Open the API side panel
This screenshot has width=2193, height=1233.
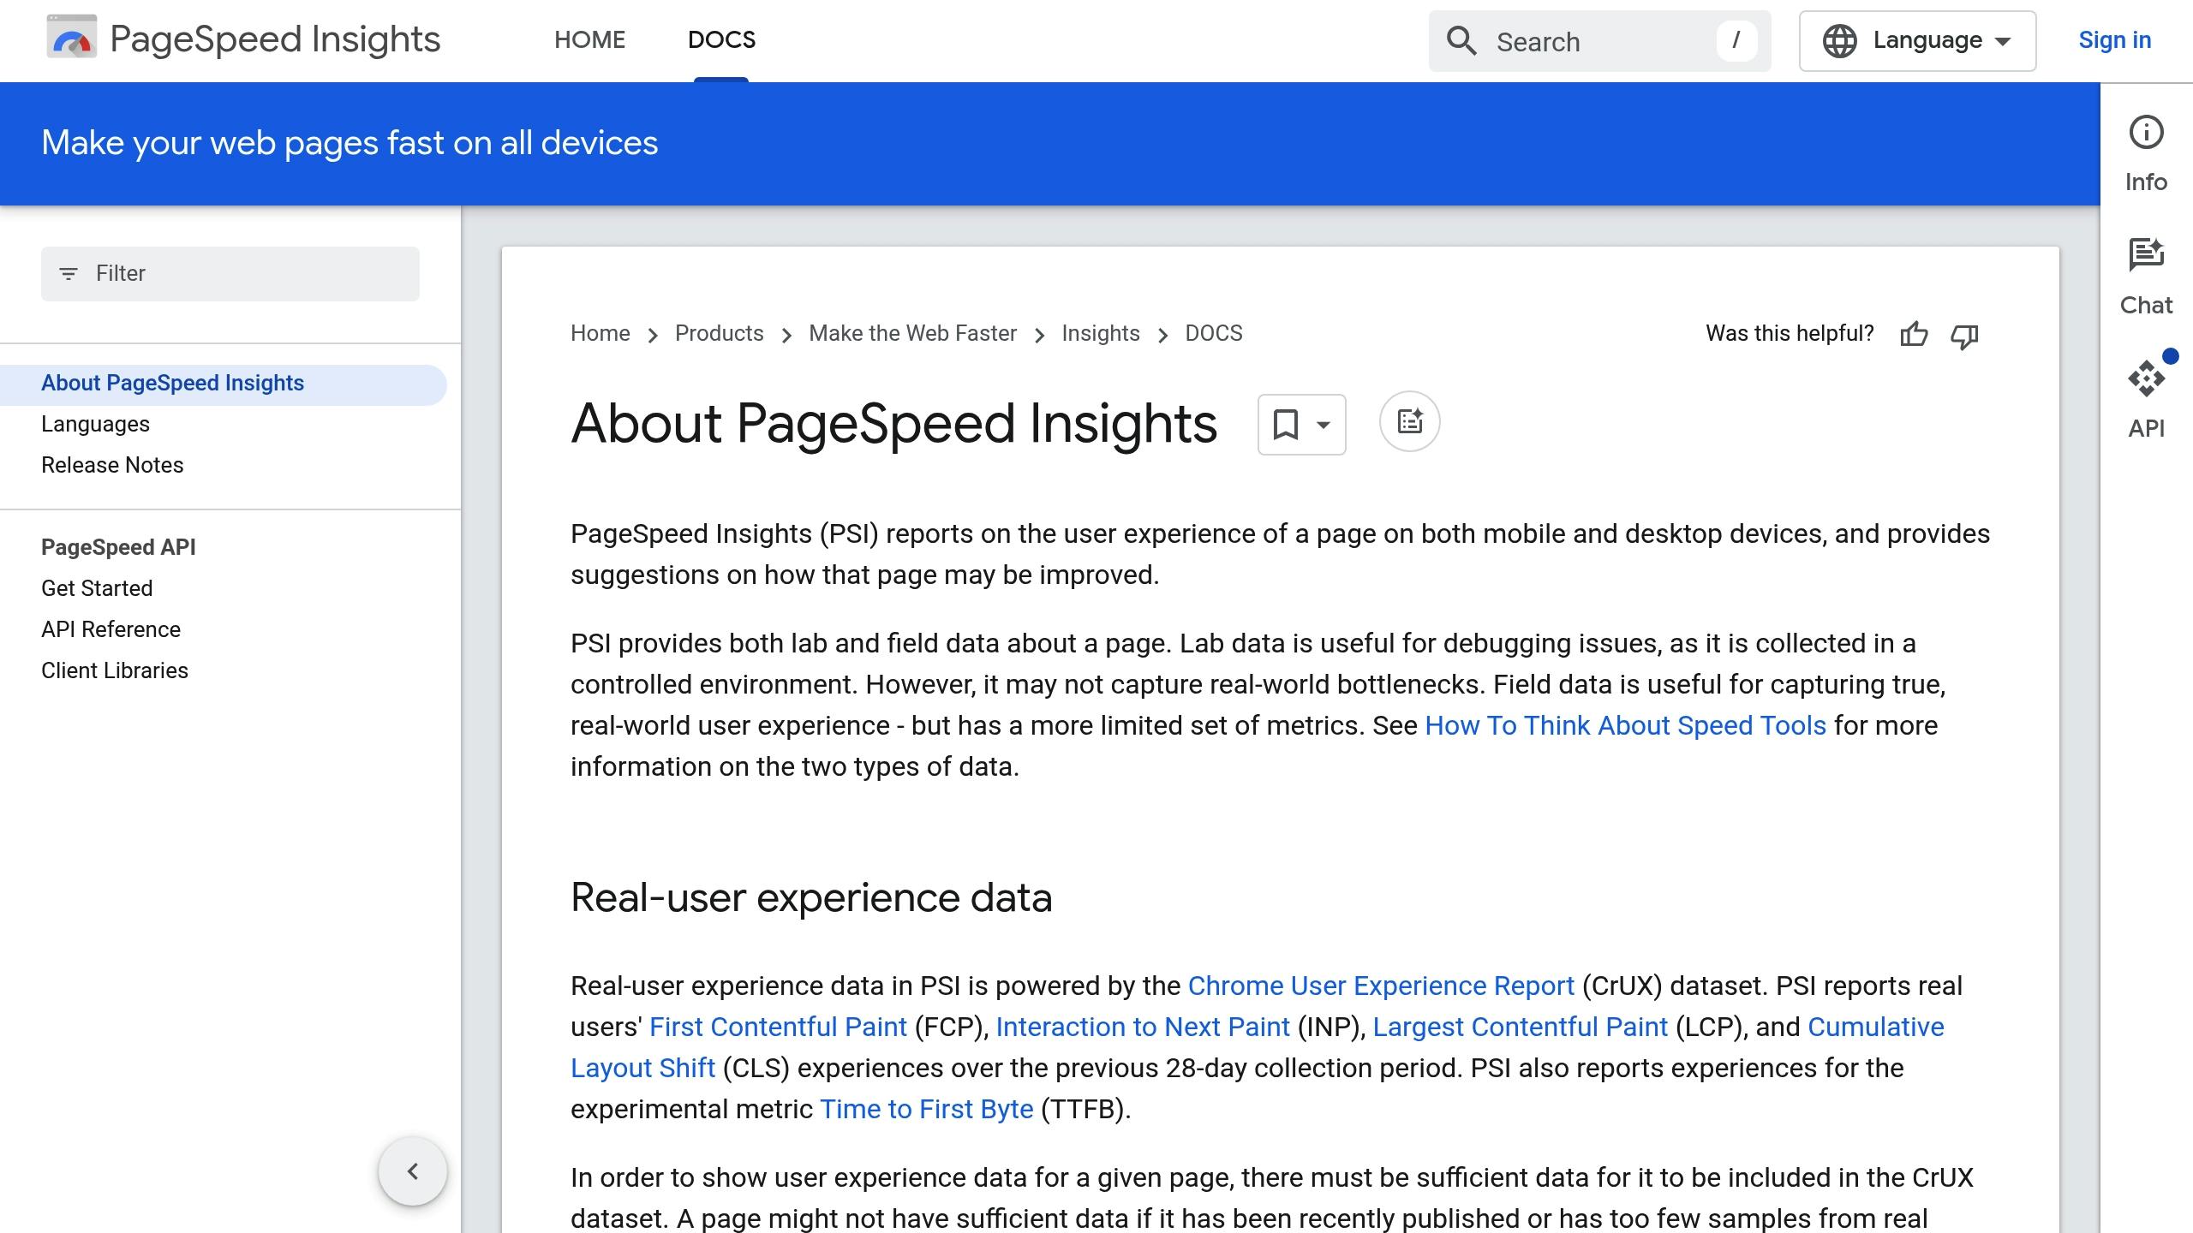pyautogui.click(x=2146, y=401)
